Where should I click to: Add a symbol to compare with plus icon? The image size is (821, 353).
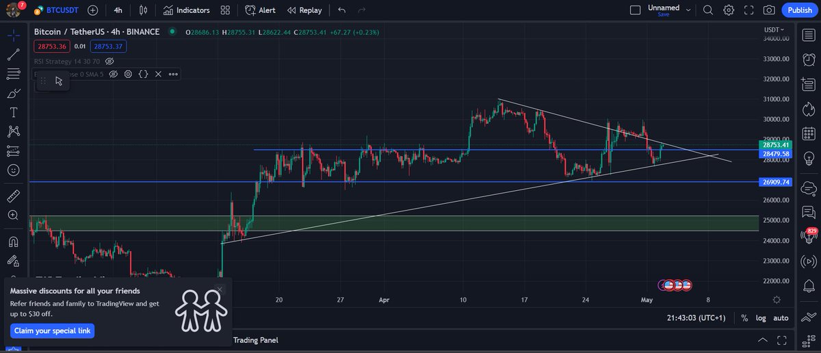click(93, 10)
